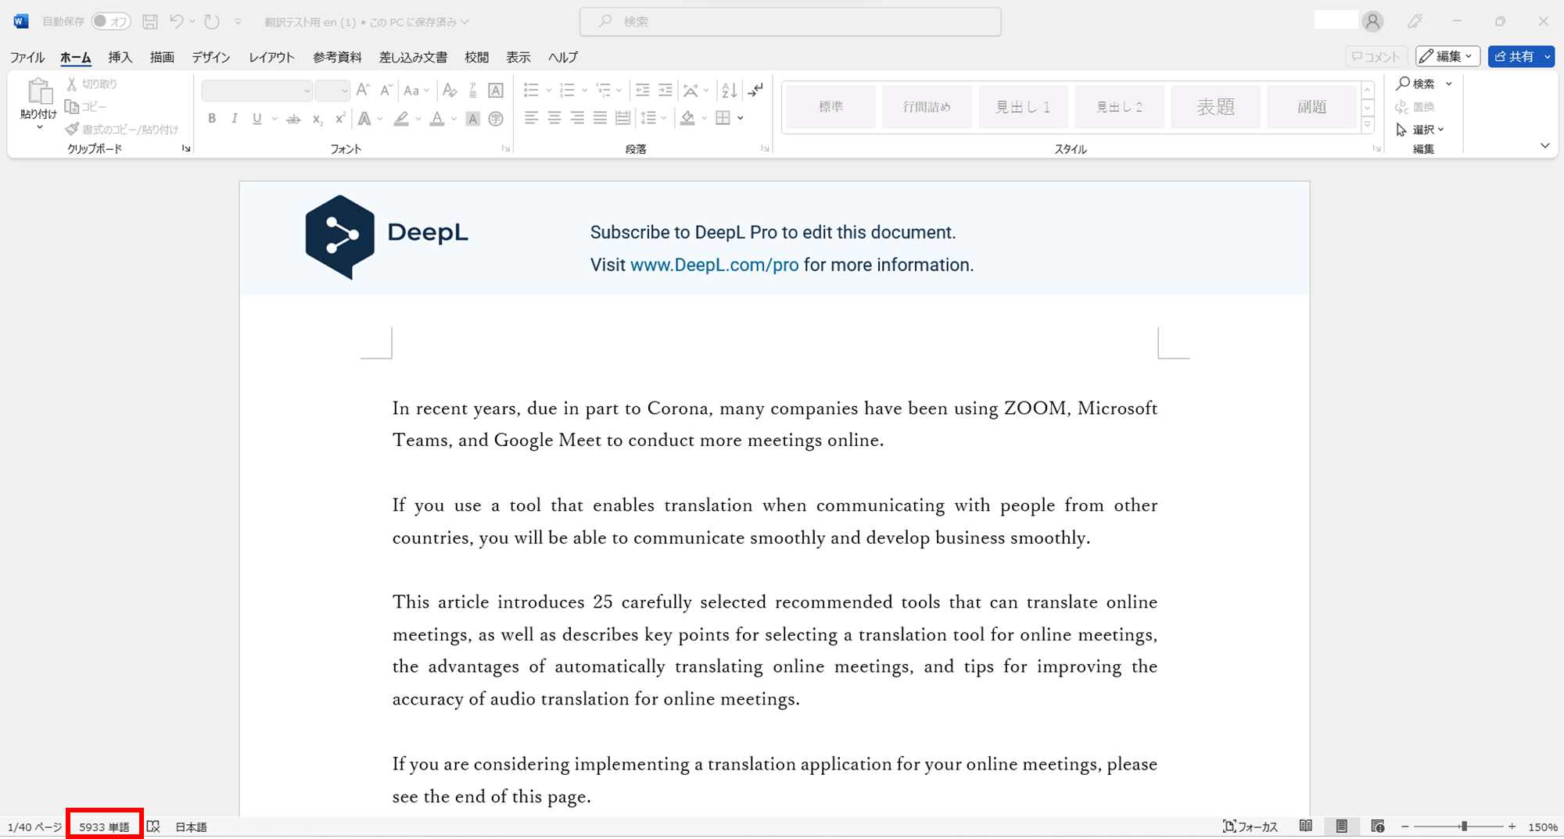Click the Copy (コピー) icon

[72, 106]
